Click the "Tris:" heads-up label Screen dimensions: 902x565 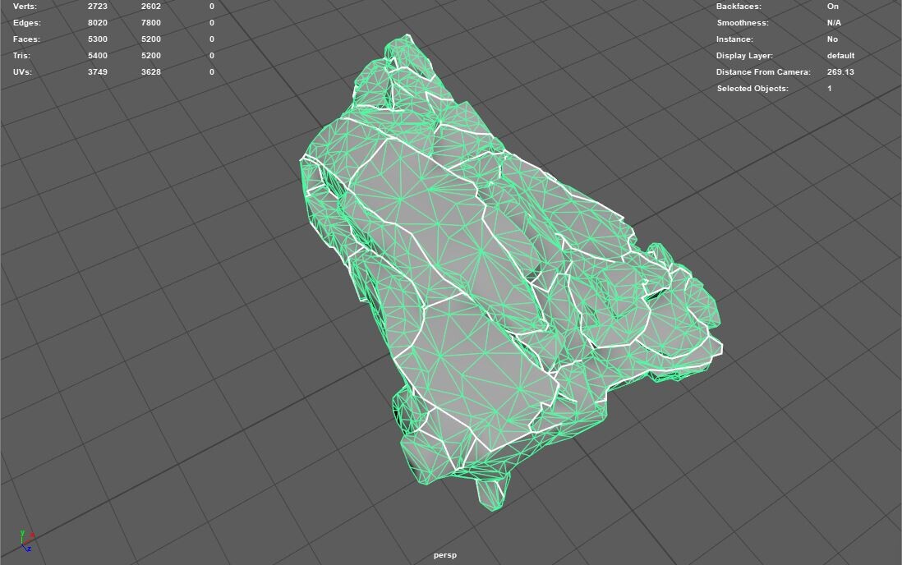click(x=22, y=56)
